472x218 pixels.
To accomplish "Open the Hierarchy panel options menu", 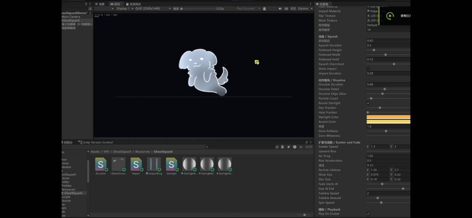I will click(x=90, y=4).
